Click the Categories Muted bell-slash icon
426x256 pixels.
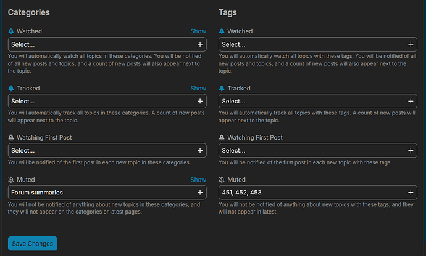point(11,180)
